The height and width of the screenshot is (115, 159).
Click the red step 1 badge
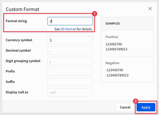click(x=95, y=14)
